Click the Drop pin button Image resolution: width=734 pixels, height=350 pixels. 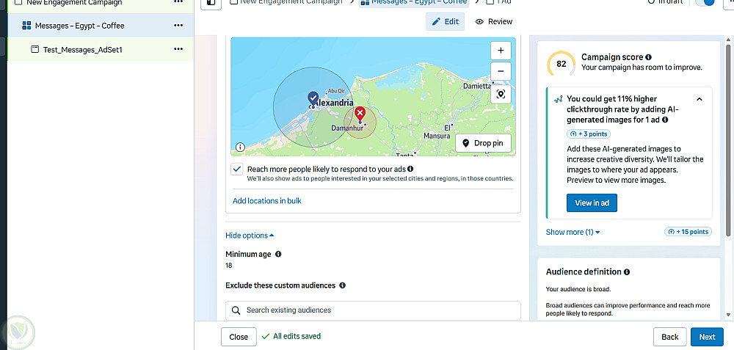pyautogui.click(x=483, y=143)
